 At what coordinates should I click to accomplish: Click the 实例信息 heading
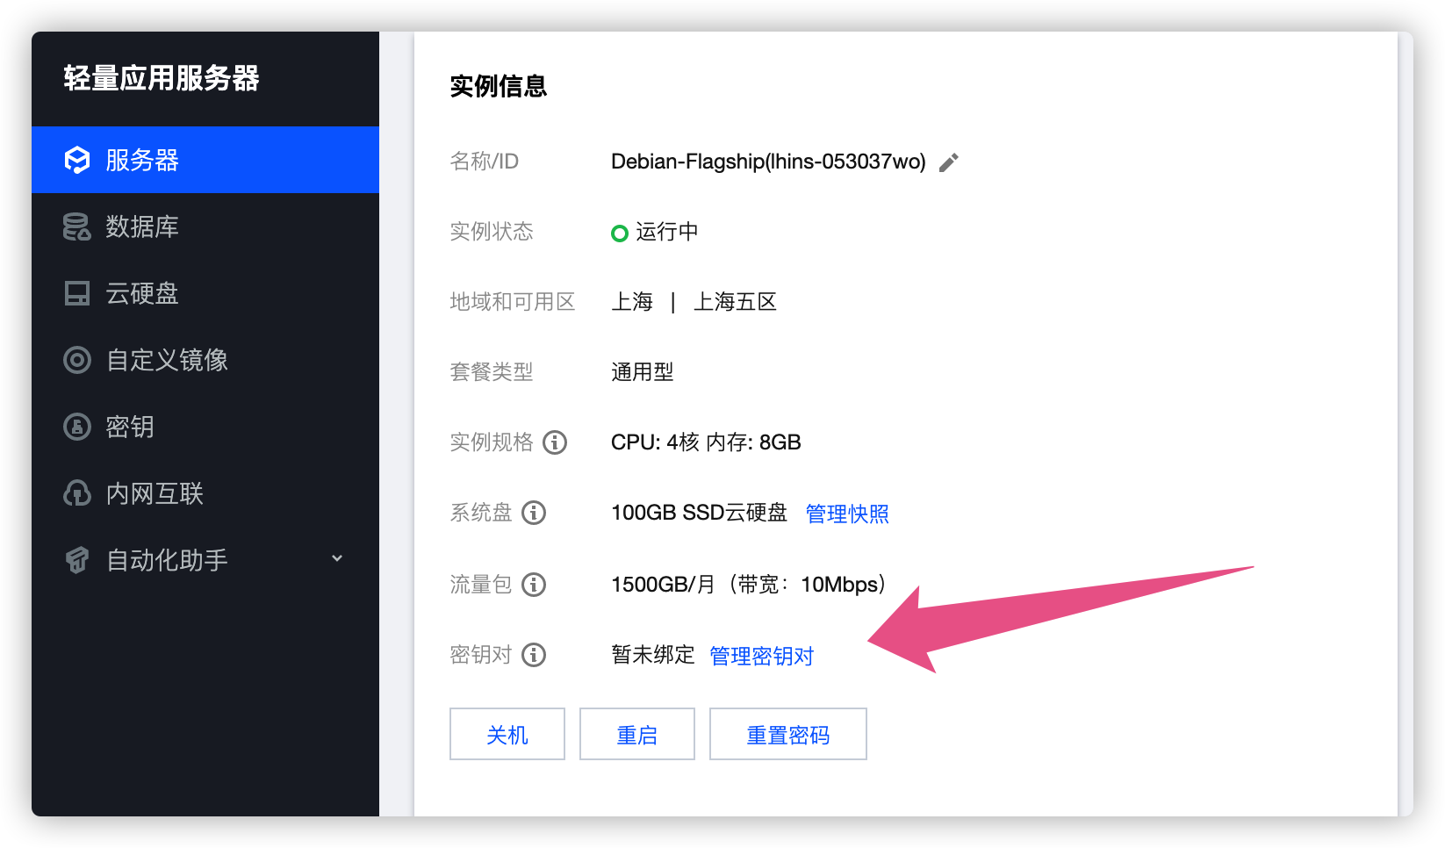[499, 86]
